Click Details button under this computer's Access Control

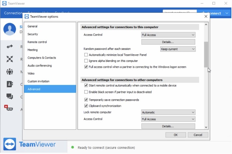pos(168,42)
